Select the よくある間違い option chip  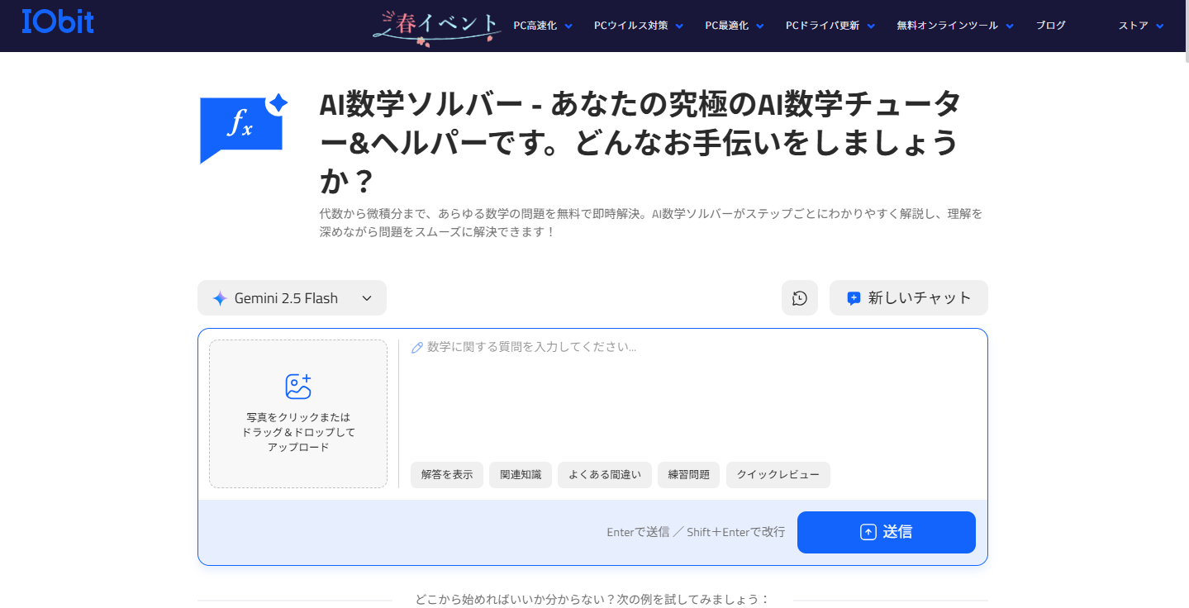click(604, 475)
